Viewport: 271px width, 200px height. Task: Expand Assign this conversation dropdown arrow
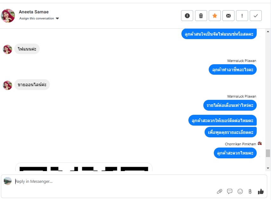click(58, 18)
